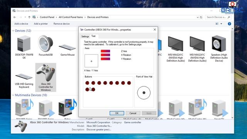
Task: Click the help question mark icon
Action: pyautogui.click(x=229, y=24)
